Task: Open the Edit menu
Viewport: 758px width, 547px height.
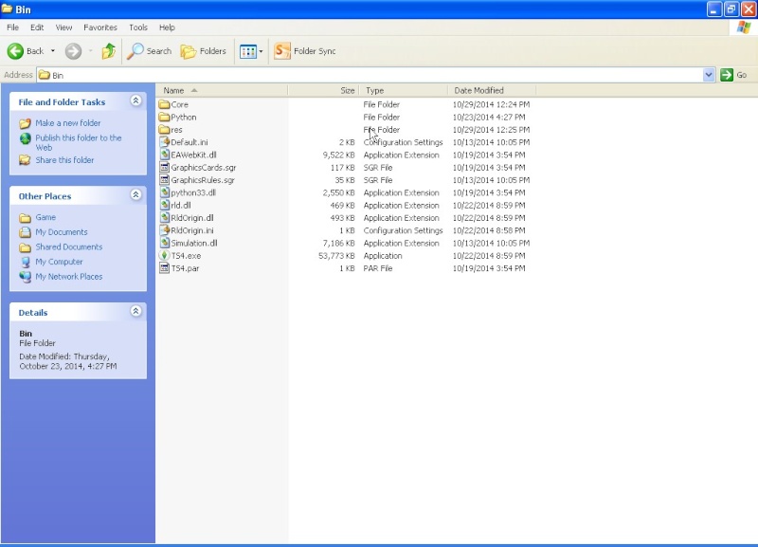Action: point(37,27)
